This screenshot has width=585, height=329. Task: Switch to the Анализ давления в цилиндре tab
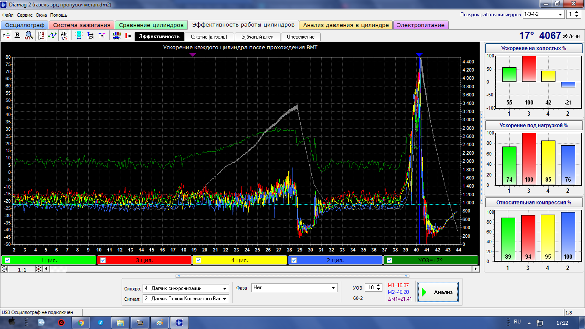[346, 25]
